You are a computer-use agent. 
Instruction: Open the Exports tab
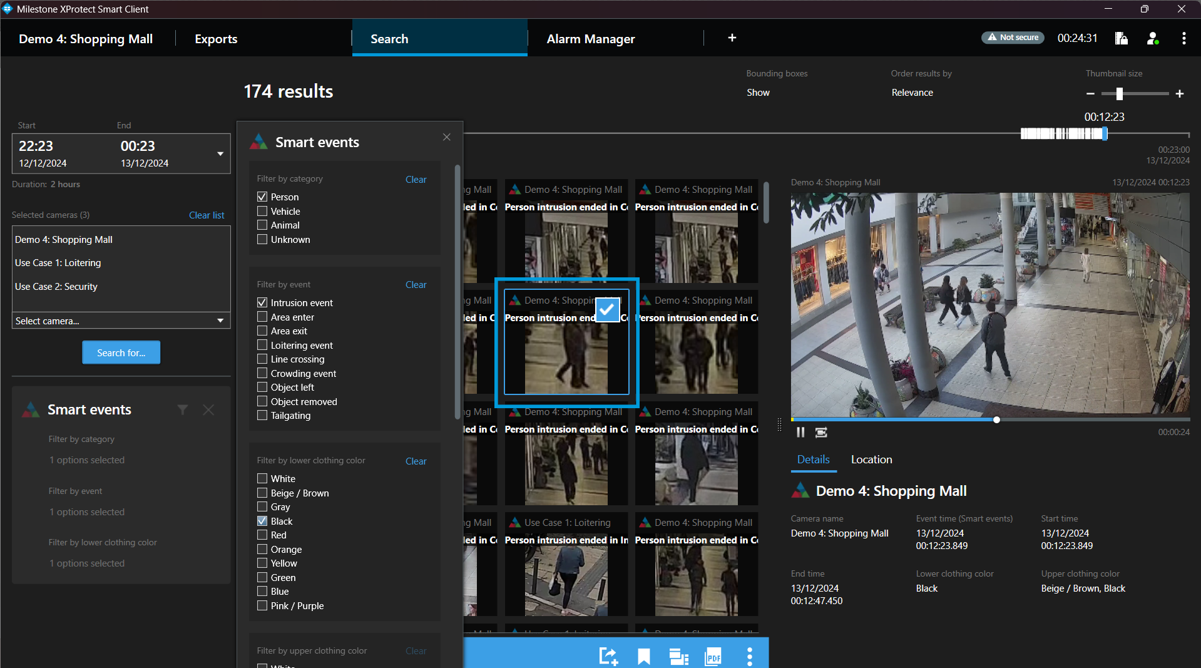click(x=216, y=39)
